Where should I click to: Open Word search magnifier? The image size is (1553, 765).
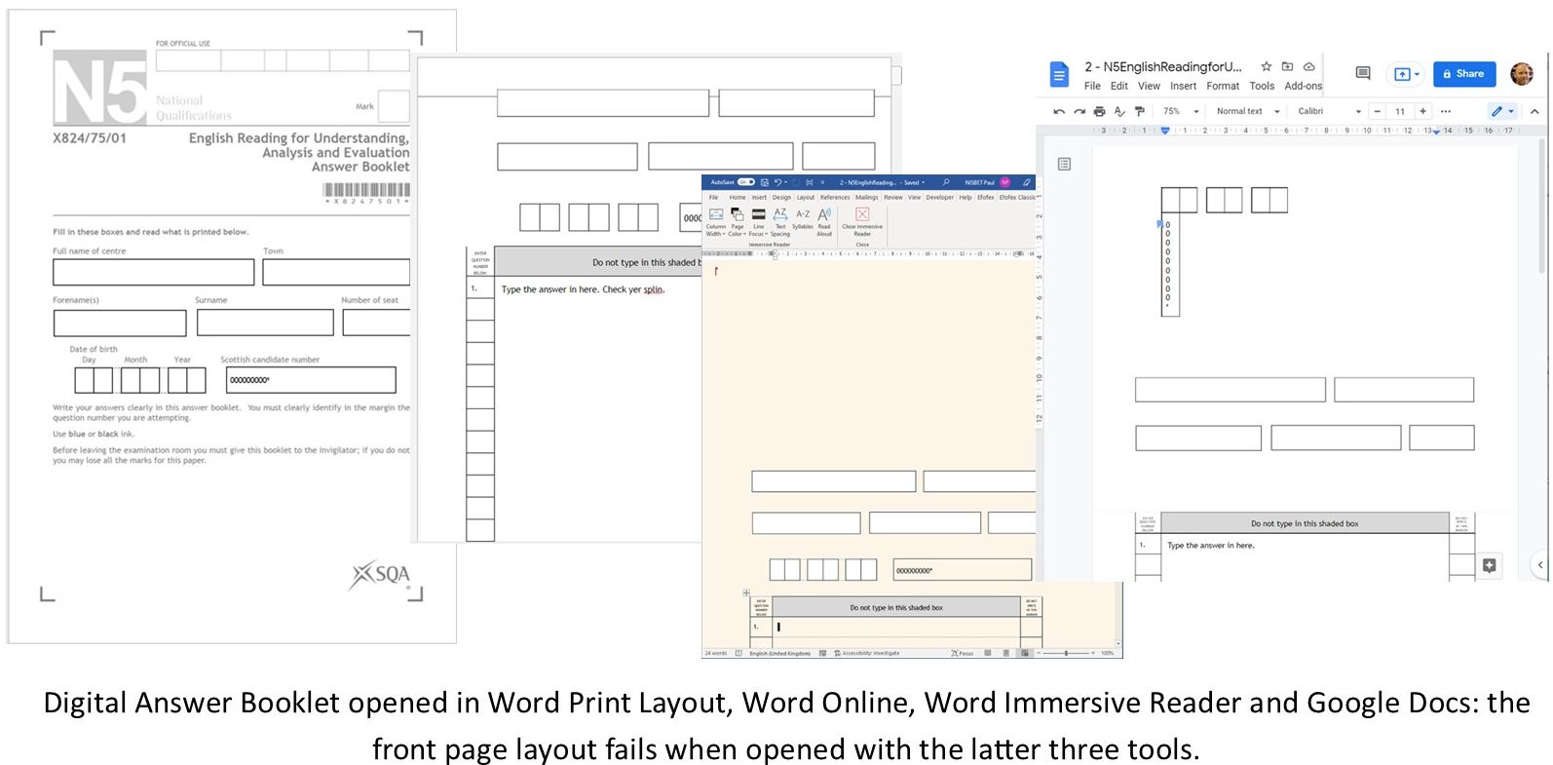946,182
